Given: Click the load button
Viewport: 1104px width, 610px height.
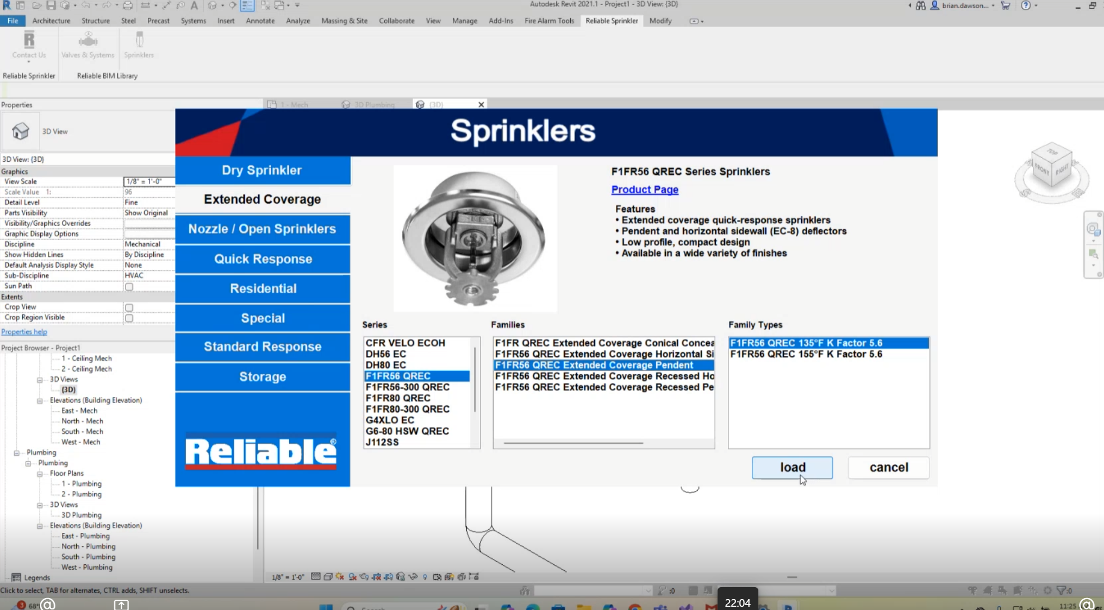Looking at the screenshot, I should (x=792, y=468).
